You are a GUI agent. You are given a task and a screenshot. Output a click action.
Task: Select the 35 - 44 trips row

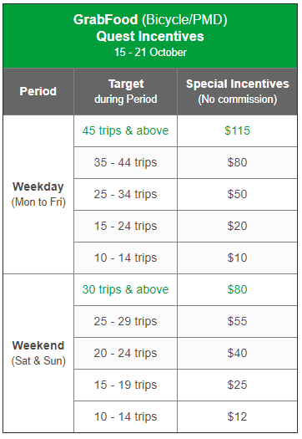pyautogui.click(x=185, y=163)
